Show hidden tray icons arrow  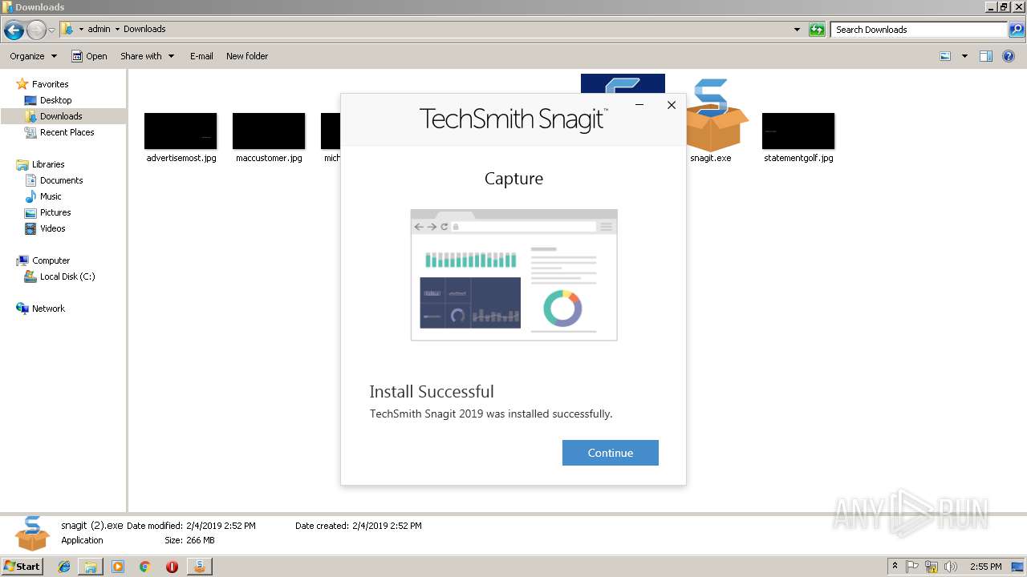[x=895, y=567]
